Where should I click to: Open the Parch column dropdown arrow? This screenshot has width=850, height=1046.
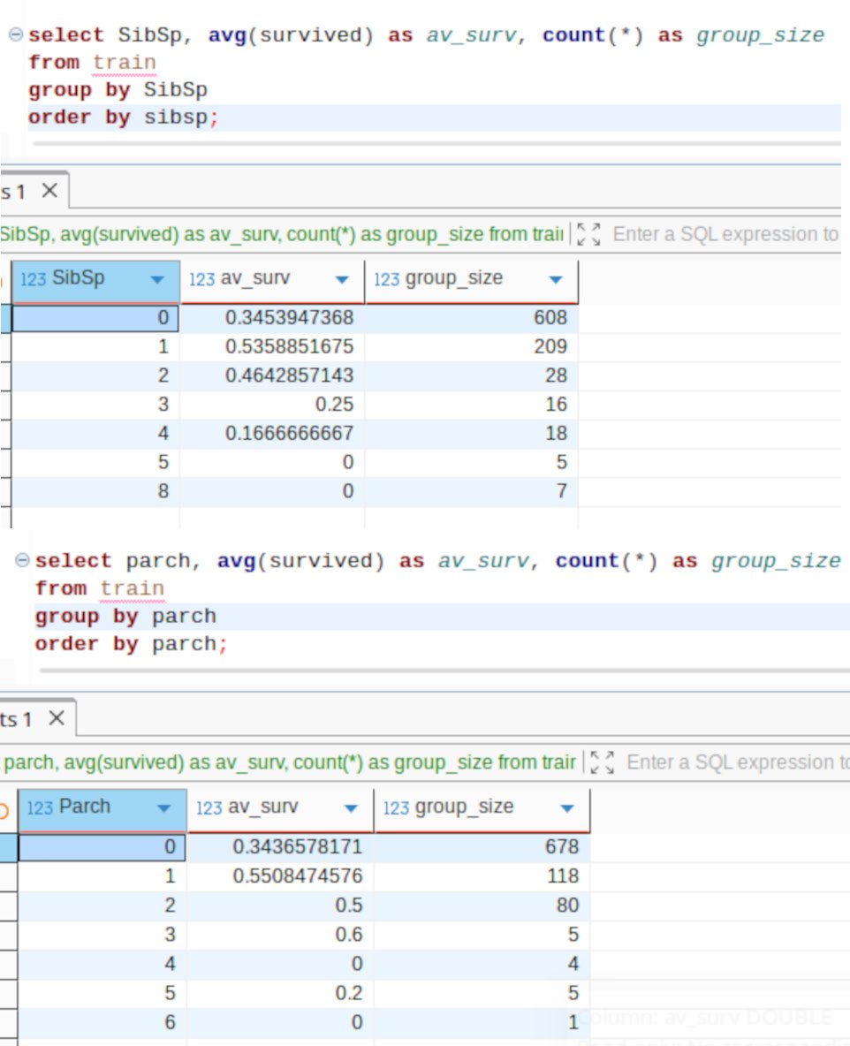[x=163, y=808]
